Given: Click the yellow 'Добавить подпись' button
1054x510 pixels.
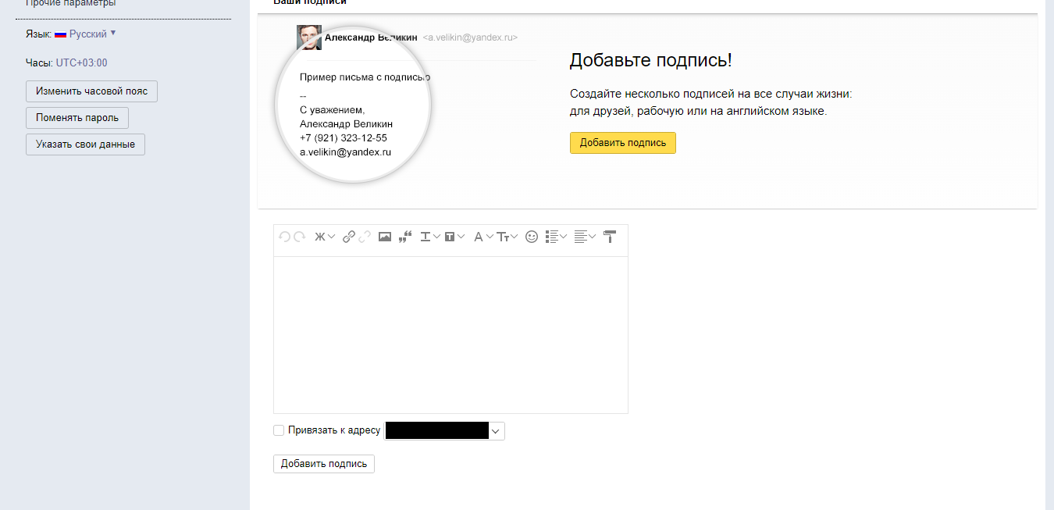Looking at the screenshot, I should [x=622, y=143].
